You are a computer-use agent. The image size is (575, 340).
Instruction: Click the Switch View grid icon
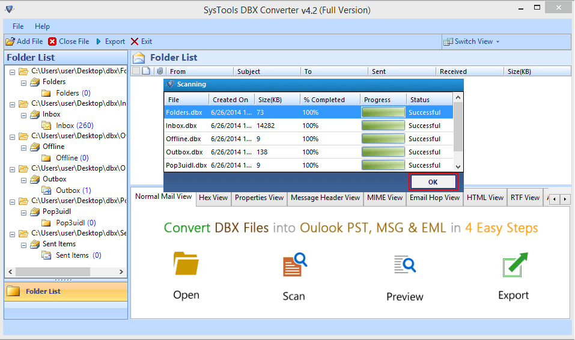[x=448, y=42]
